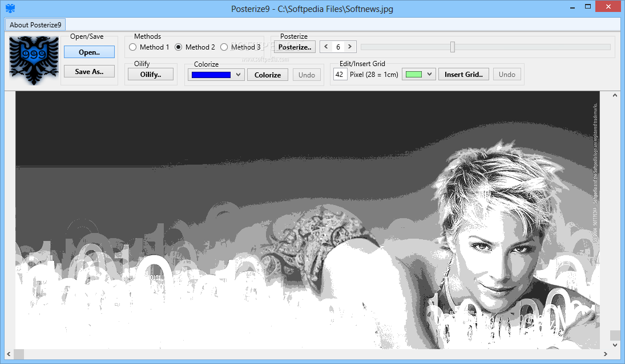This screenshot has height=364, width=625.
Task: Open the grid color dropdown arrow
Action: click(429, 75)
